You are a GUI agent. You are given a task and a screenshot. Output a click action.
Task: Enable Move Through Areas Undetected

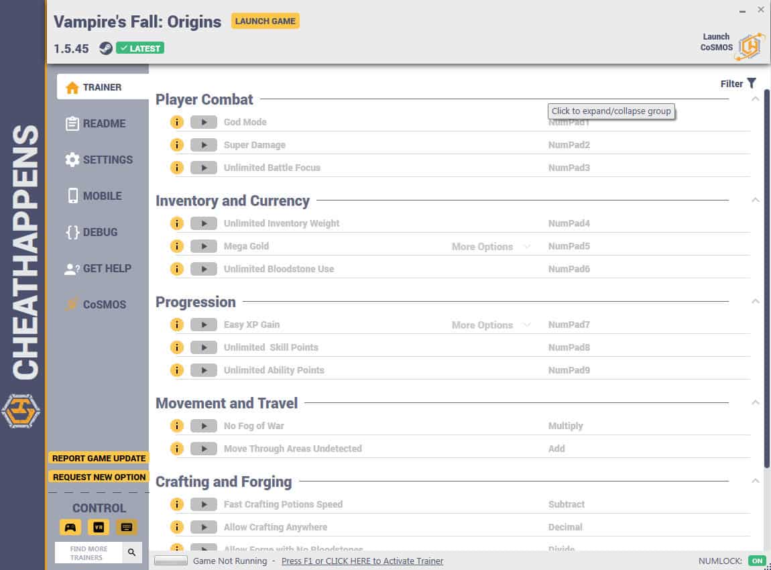pos(204,449)
